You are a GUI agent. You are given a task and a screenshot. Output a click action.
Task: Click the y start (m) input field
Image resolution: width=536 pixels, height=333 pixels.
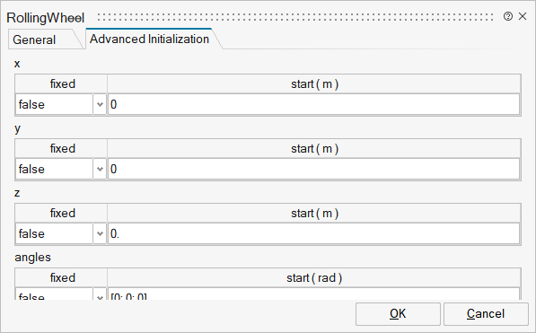coord(314,169)
